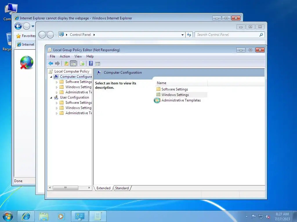Expand Administrative Templates under Computer Configuration
The height and width of the screenshot is (222, 297).
(57, 92)
